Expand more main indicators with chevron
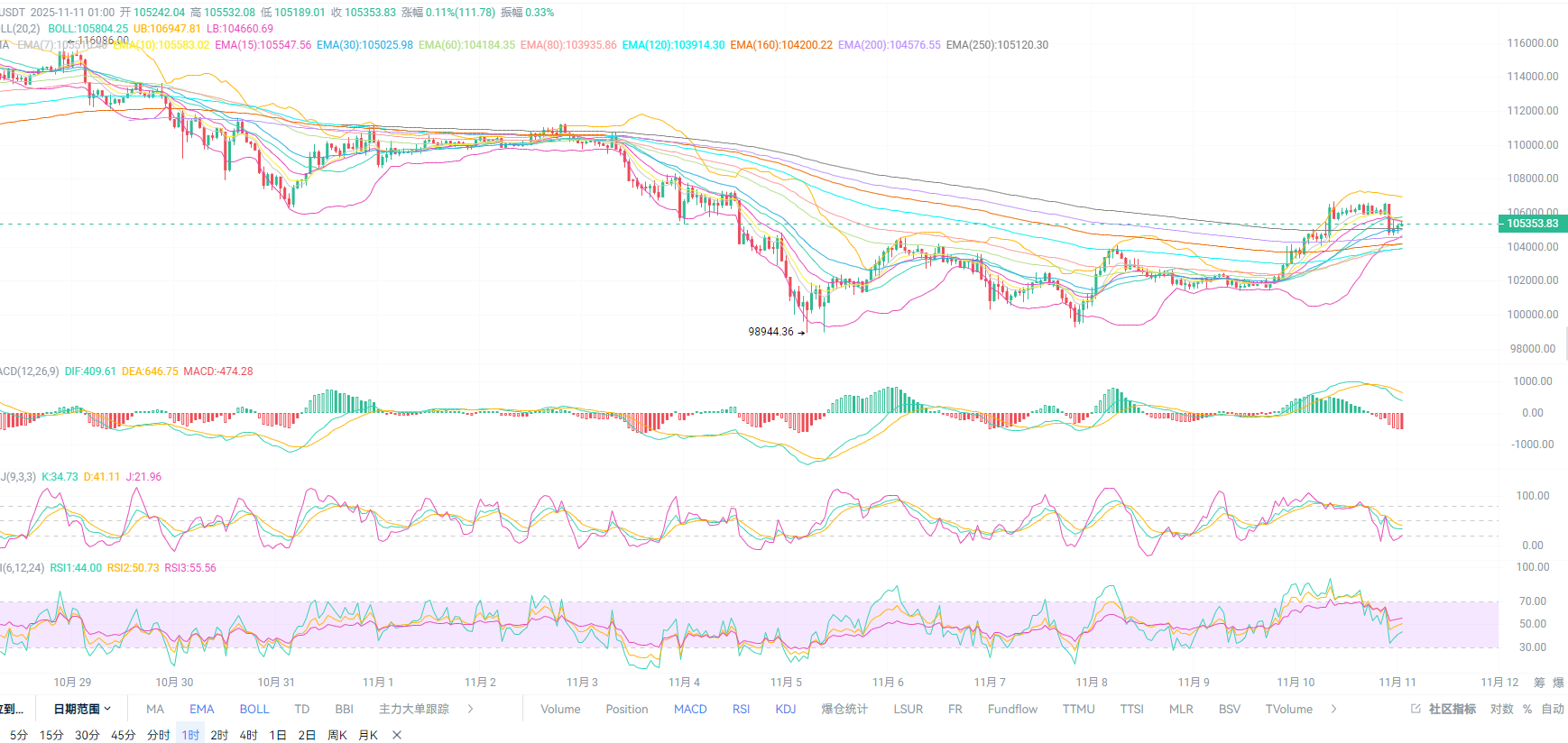 pyautogui.click(x=471, y=709)
